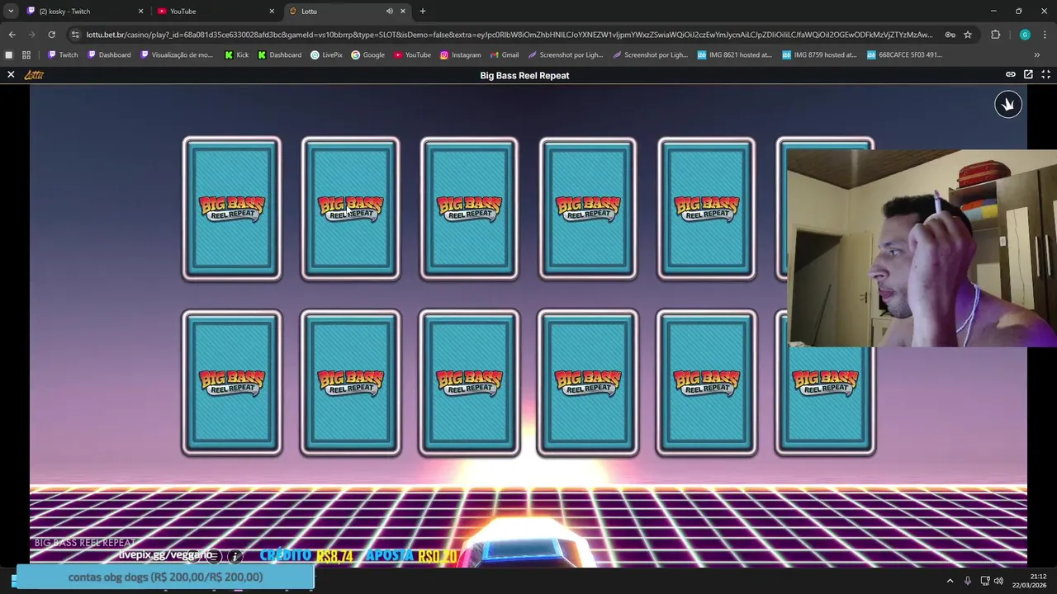Select the Lottu browser tab
This screenshot has width=1057, height=594.
tap(347, 12)
